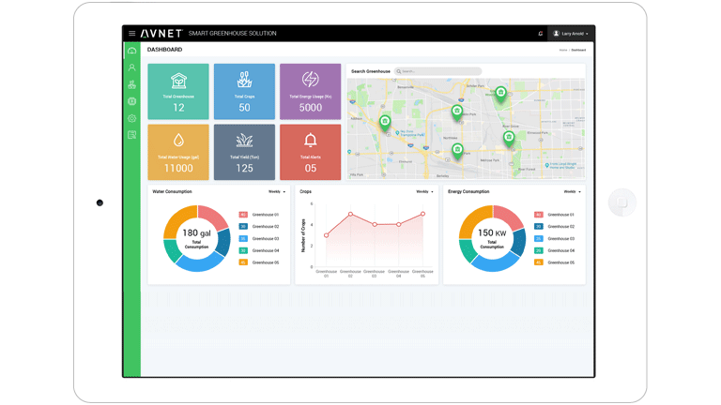The image size is (721, 405).
Task: Click Greenhouse 05 legend swatch in Energy Consumption
Action: [539, 262]
